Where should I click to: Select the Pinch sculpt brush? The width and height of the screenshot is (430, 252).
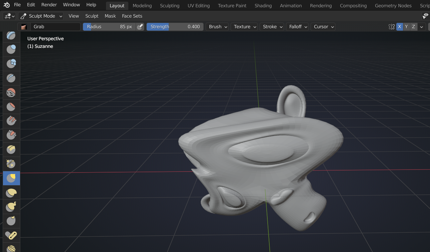coord(11,164)
